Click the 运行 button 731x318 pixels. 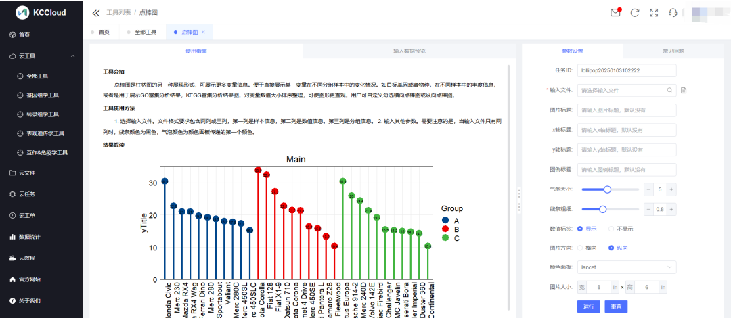pos(588,306)
